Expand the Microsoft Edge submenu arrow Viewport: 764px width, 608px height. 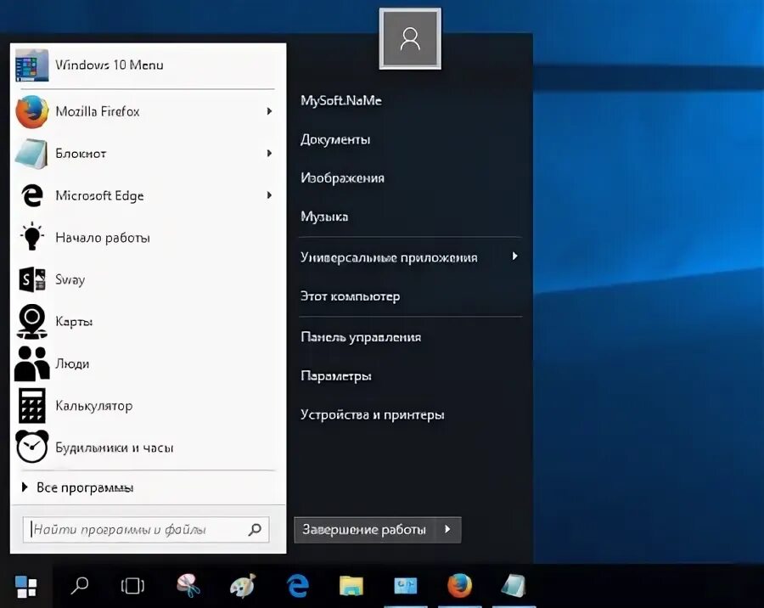(x=269, y=195)
